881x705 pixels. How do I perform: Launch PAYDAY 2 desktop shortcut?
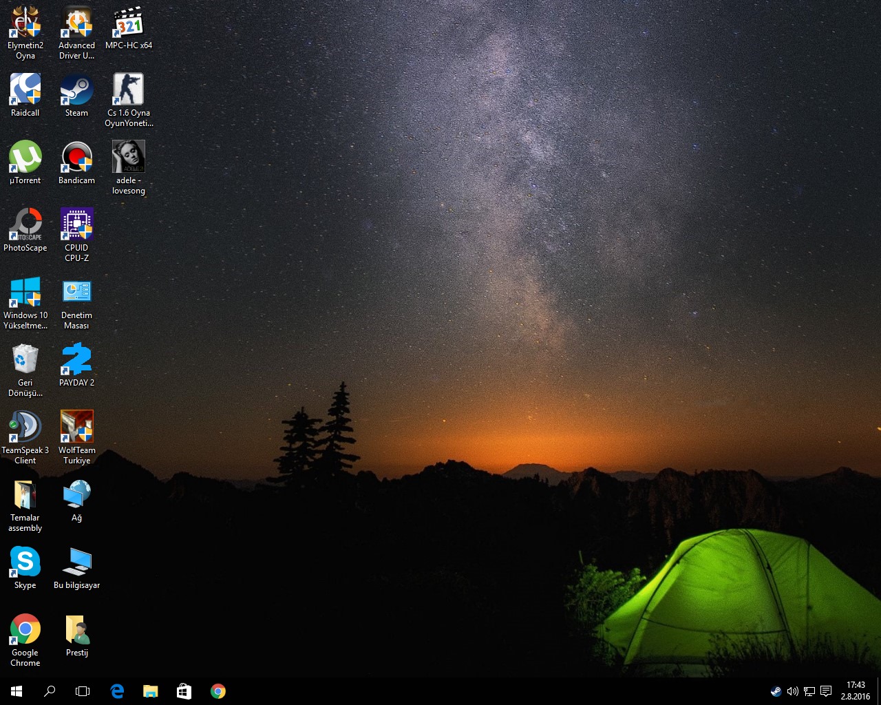[x=76, y=365]
